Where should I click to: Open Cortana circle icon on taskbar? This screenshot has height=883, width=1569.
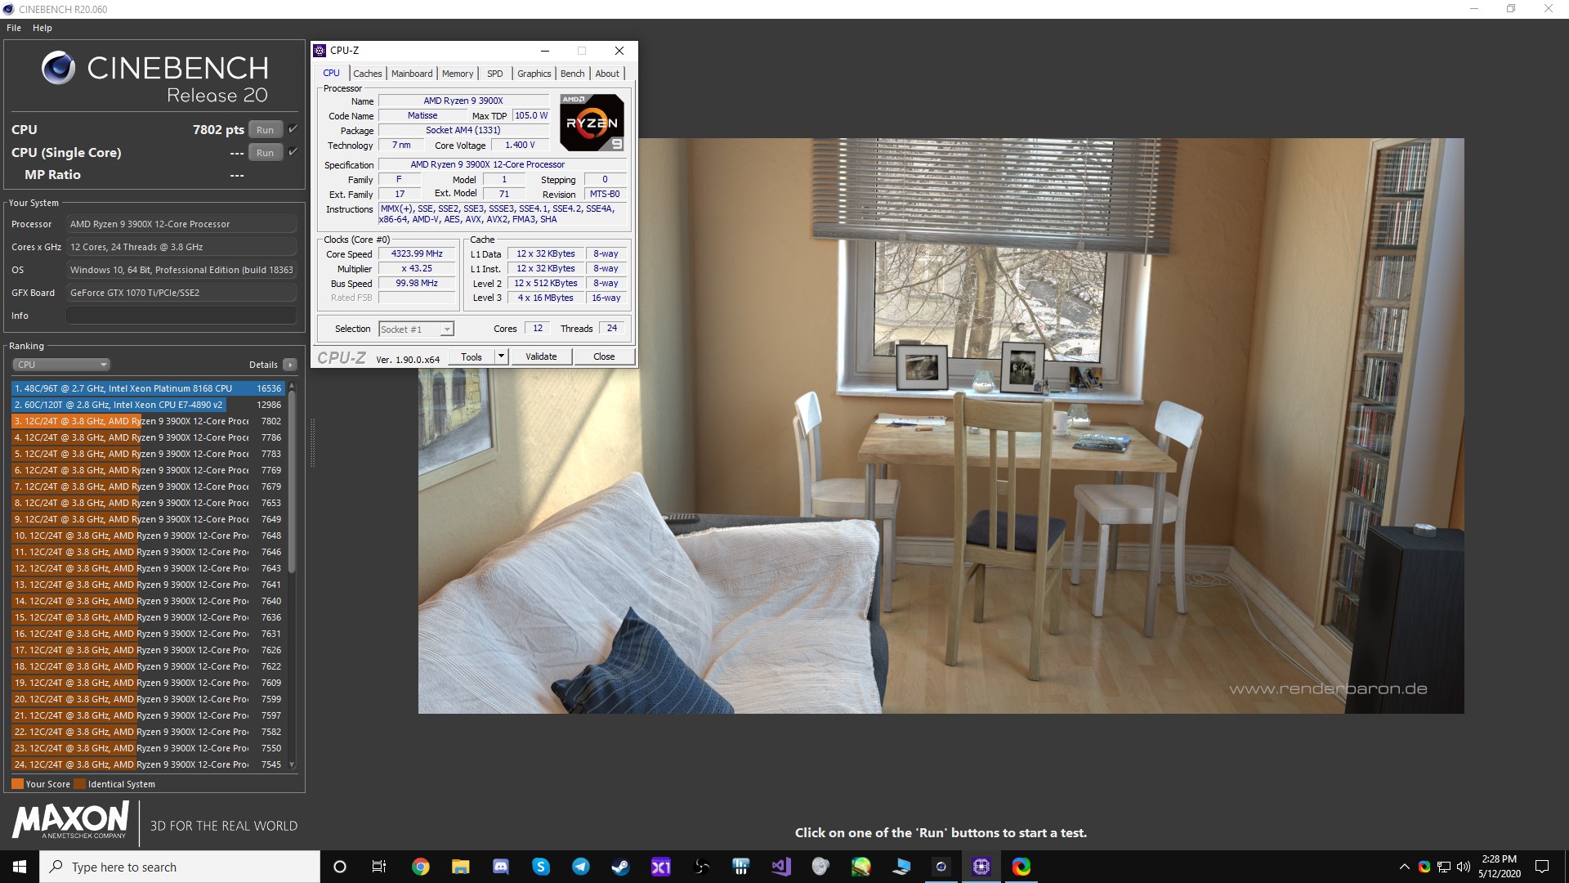[340, 867]
